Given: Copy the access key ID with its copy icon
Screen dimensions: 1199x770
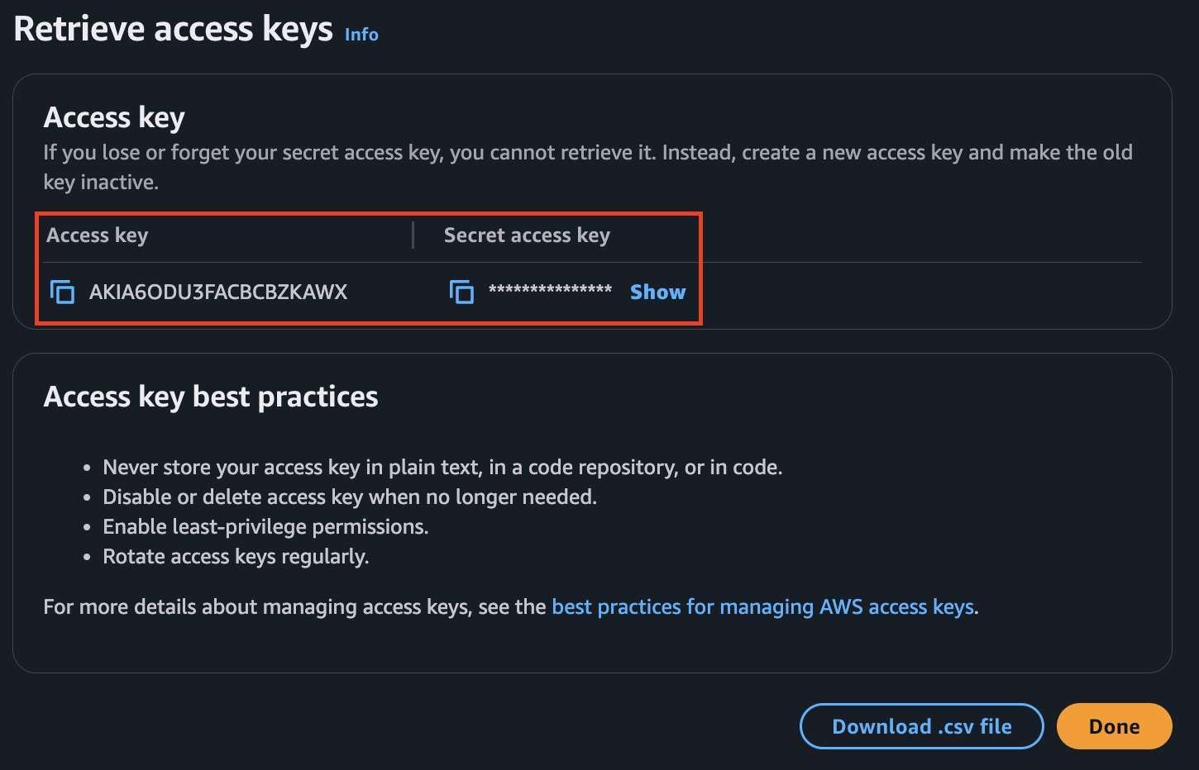Looking at the screenshot, I should tap(63, 292).
